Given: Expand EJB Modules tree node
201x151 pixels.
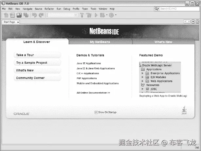Looking at the screenshot, I should (142, 77).
